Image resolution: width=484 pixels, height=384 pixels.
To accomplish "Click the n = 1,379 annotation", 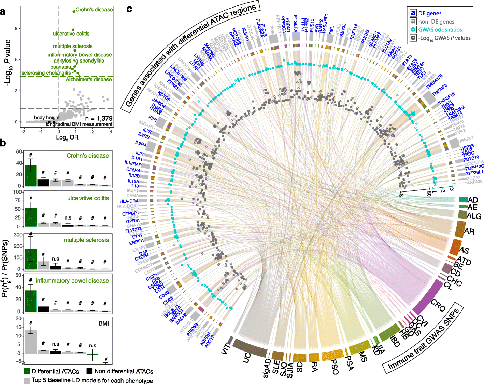I will pyautogui.click(x=99, y=118).
